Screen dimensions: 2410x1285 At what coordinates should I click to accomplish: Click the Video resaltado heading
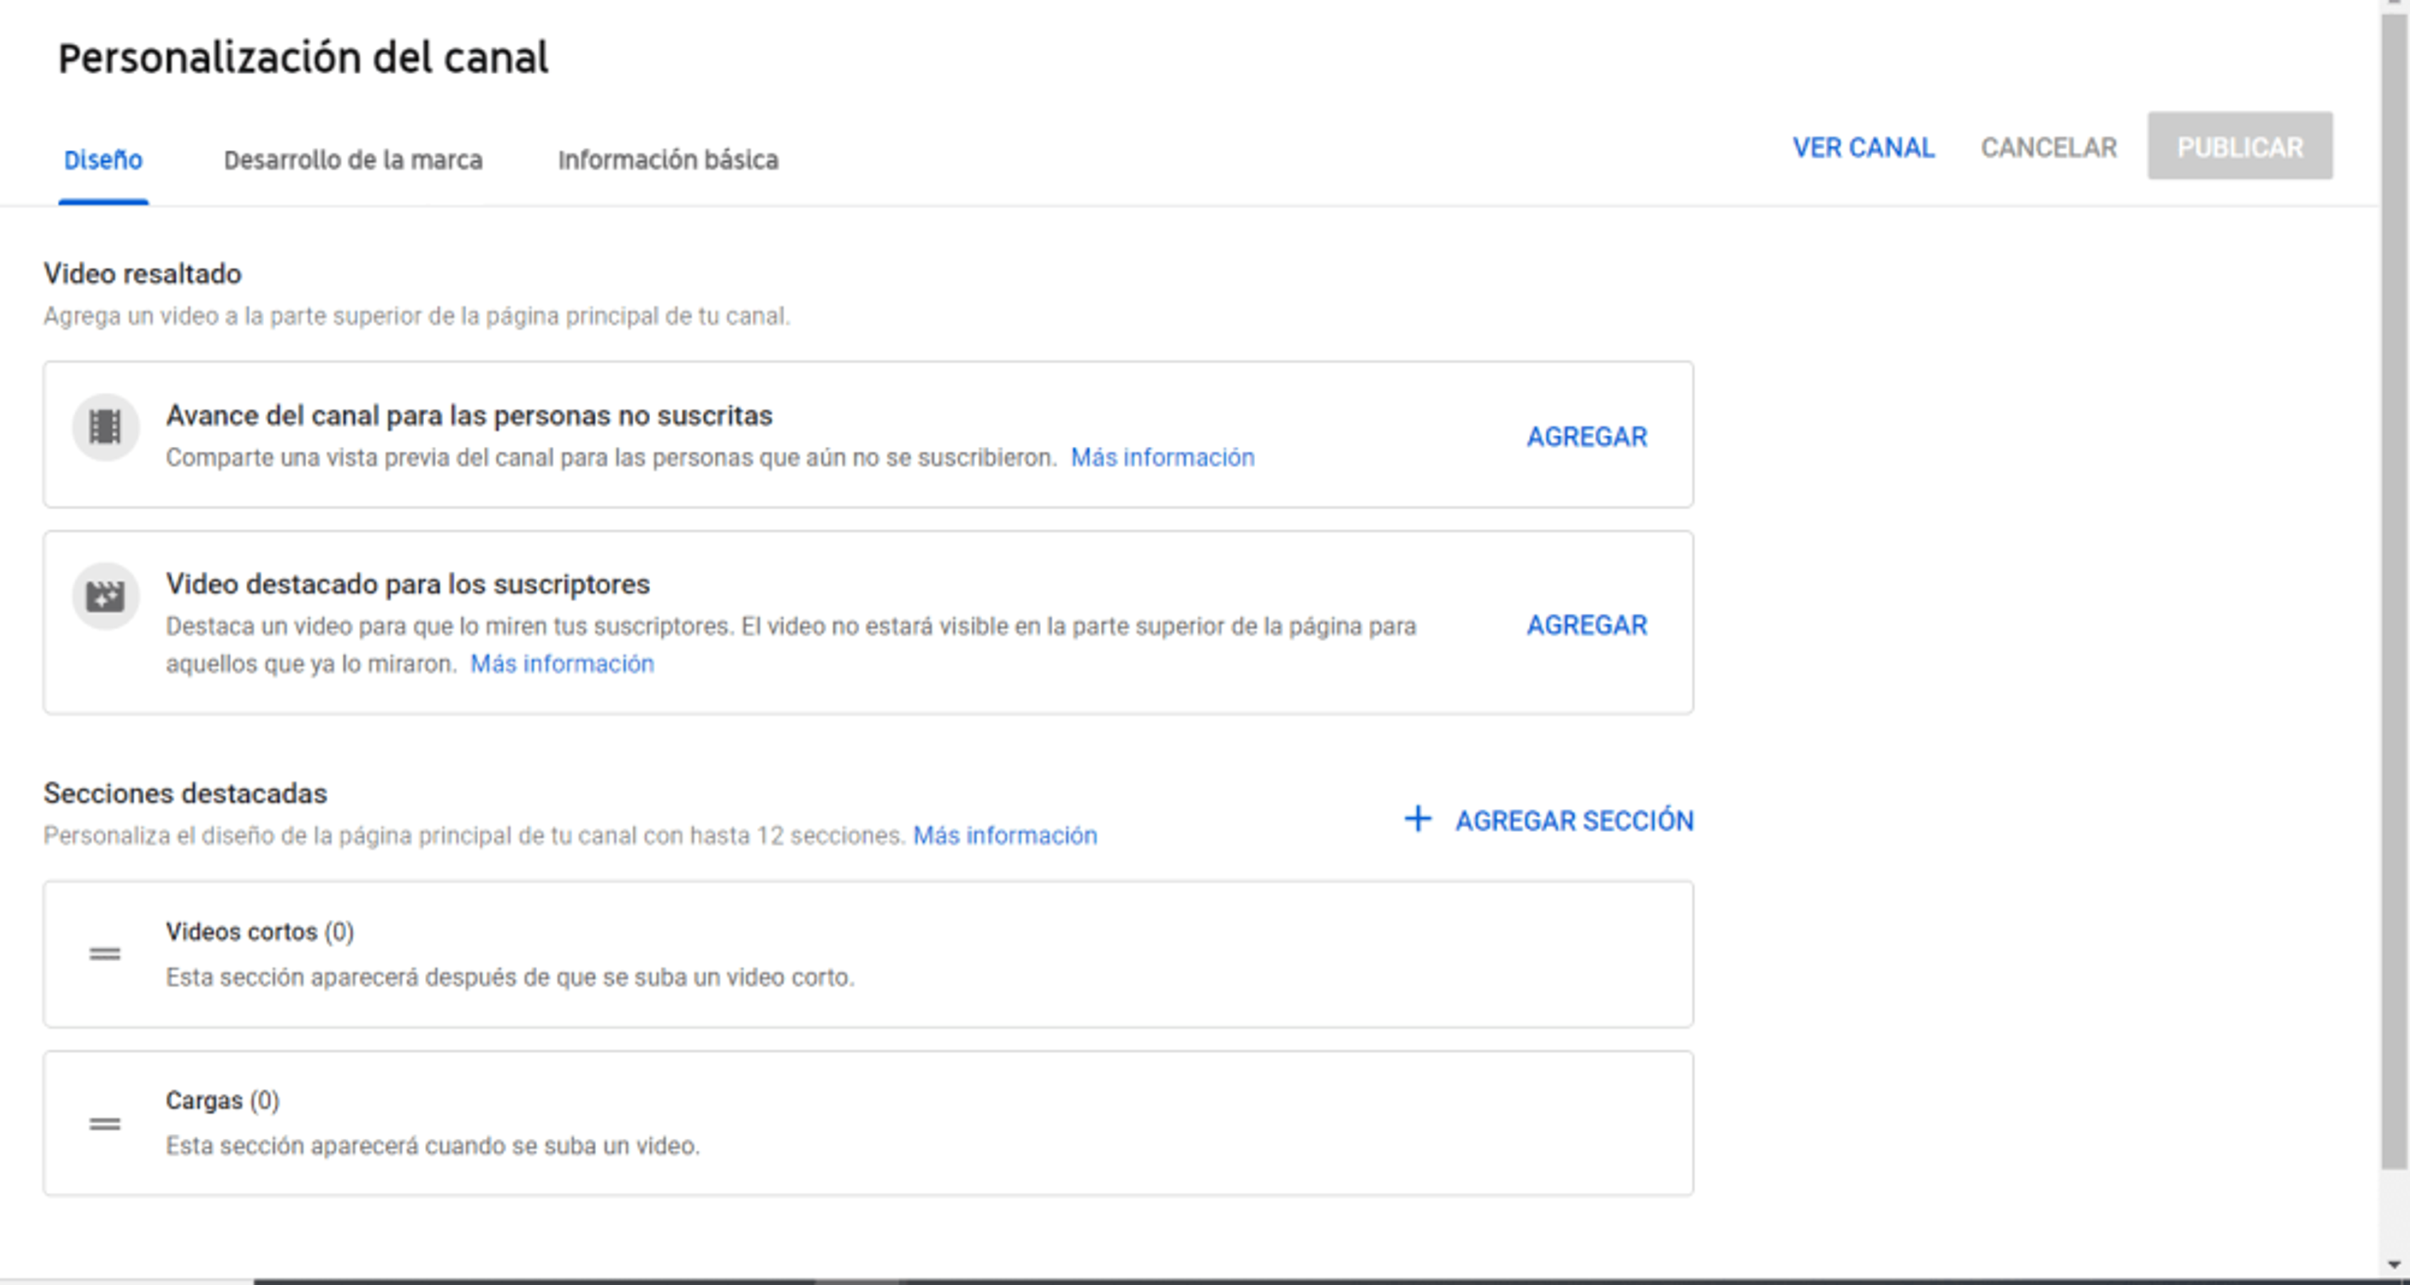(x=142, y=273)
